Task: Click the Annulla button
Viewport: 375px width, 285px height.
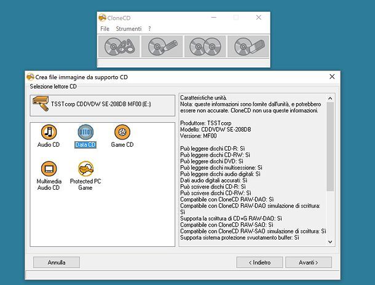Action: tap(57, 262)
